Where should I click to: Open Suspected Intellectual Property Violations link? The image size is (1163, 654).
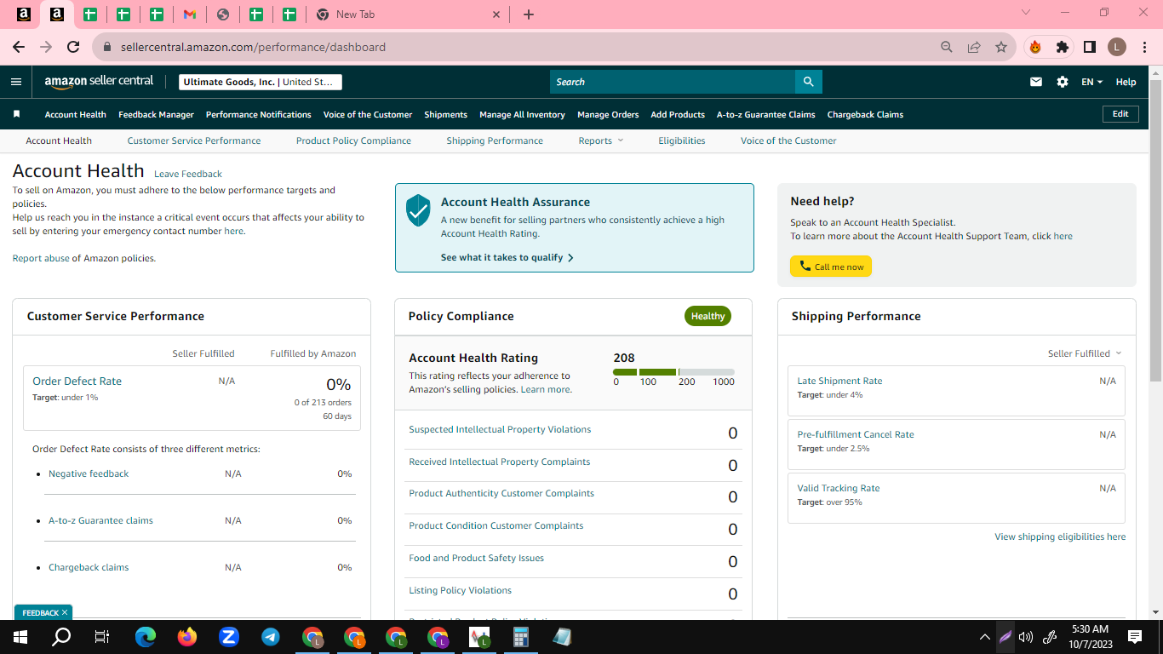[500, 429]
